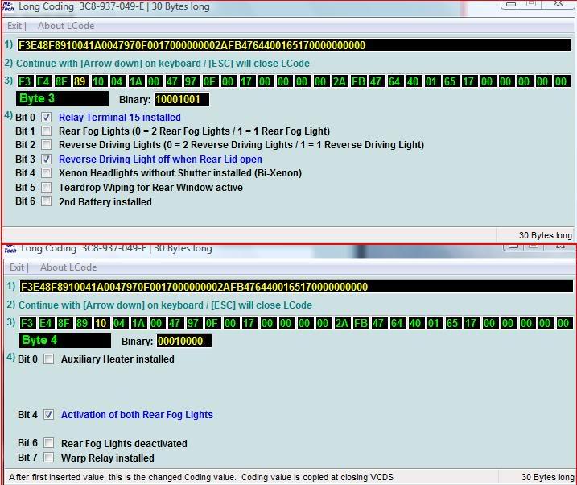Viewport: 577px width, 485px height.
Task: Select byte 64 in the Byte 3 window
Action: tap(394, 81)
